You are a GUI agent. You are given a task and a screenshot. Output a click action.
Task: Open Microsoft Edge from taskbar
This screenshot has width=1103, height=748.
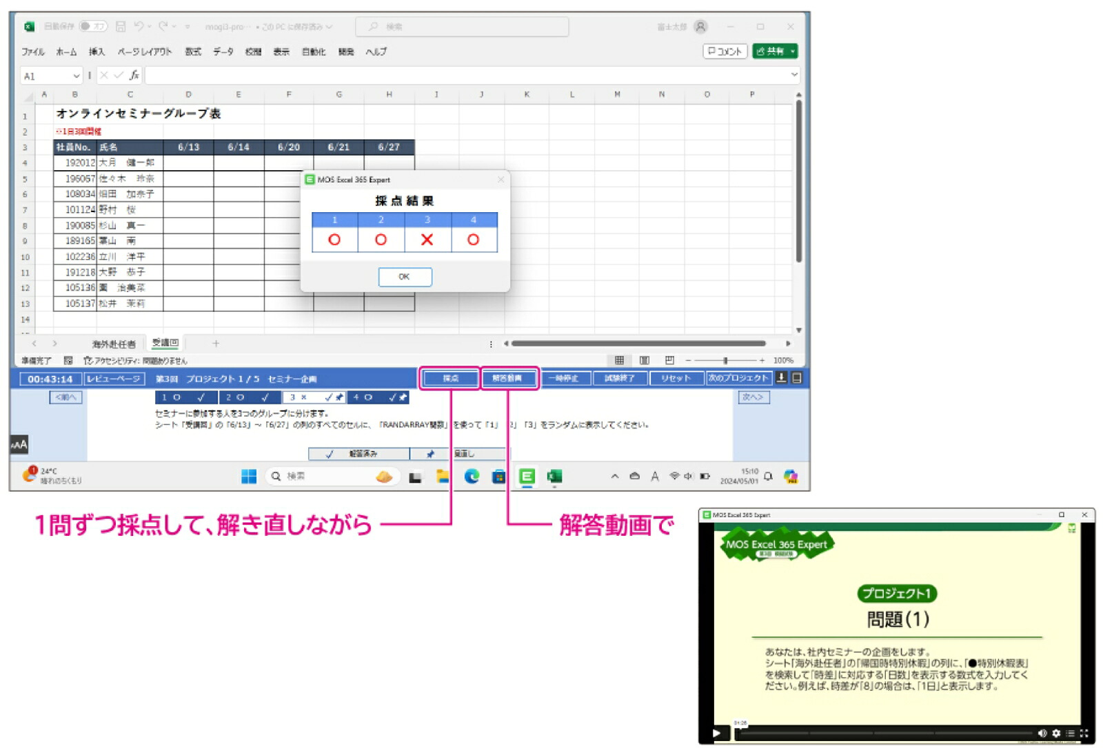(472, 476)
